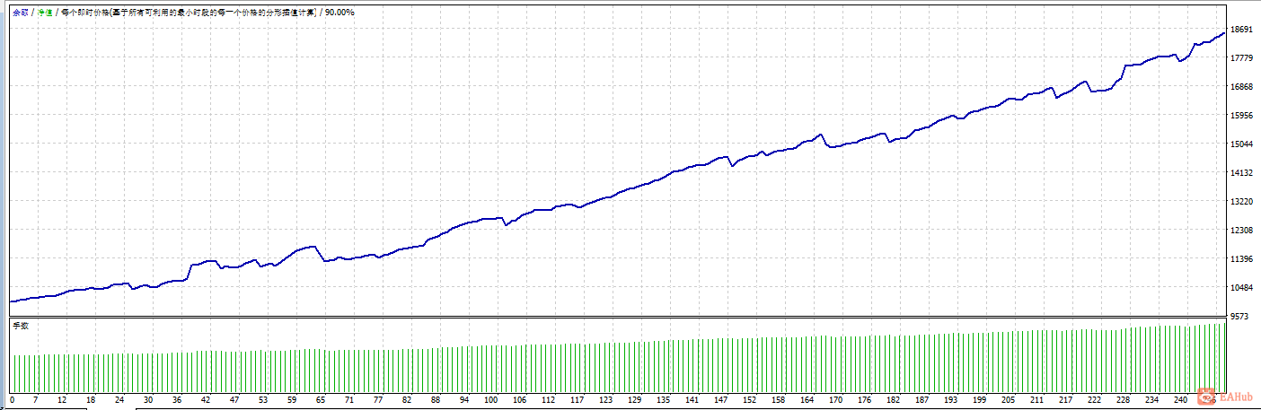
Task: Click the 18691 value on the price axis
Action: pos(1242,30)
